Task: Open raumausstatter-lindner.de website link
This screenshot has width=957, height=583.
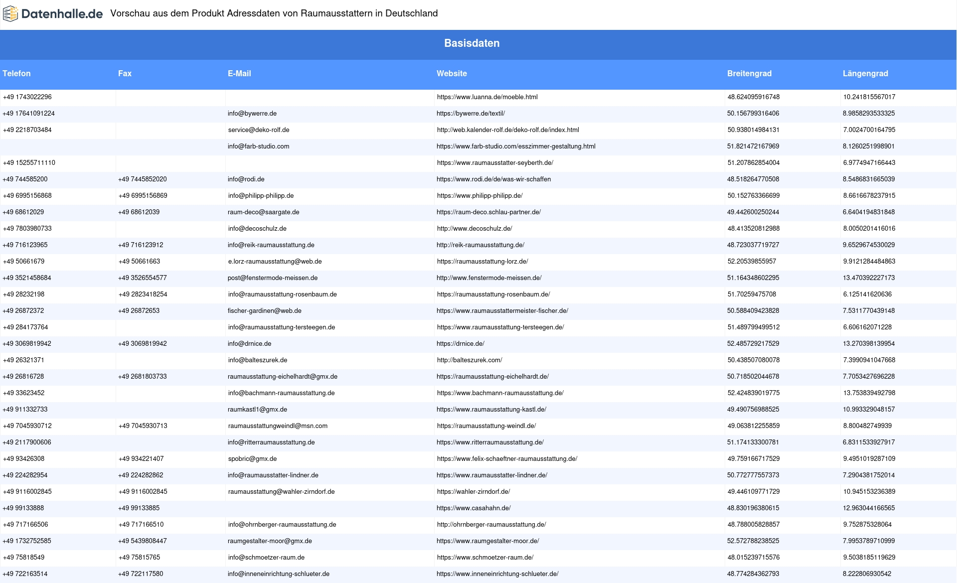Action: 491,475
